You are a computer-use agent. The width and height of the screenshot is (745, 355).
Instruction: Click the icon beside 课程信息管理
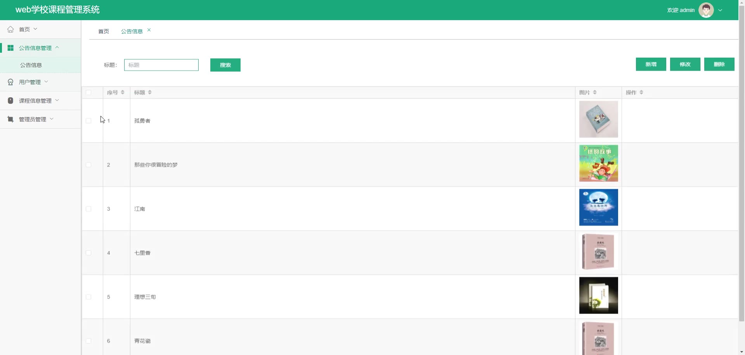point(10,101)
